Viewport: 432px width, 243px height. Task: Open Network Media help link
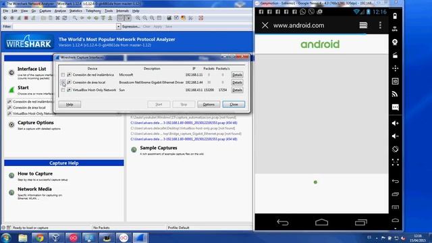34,189
